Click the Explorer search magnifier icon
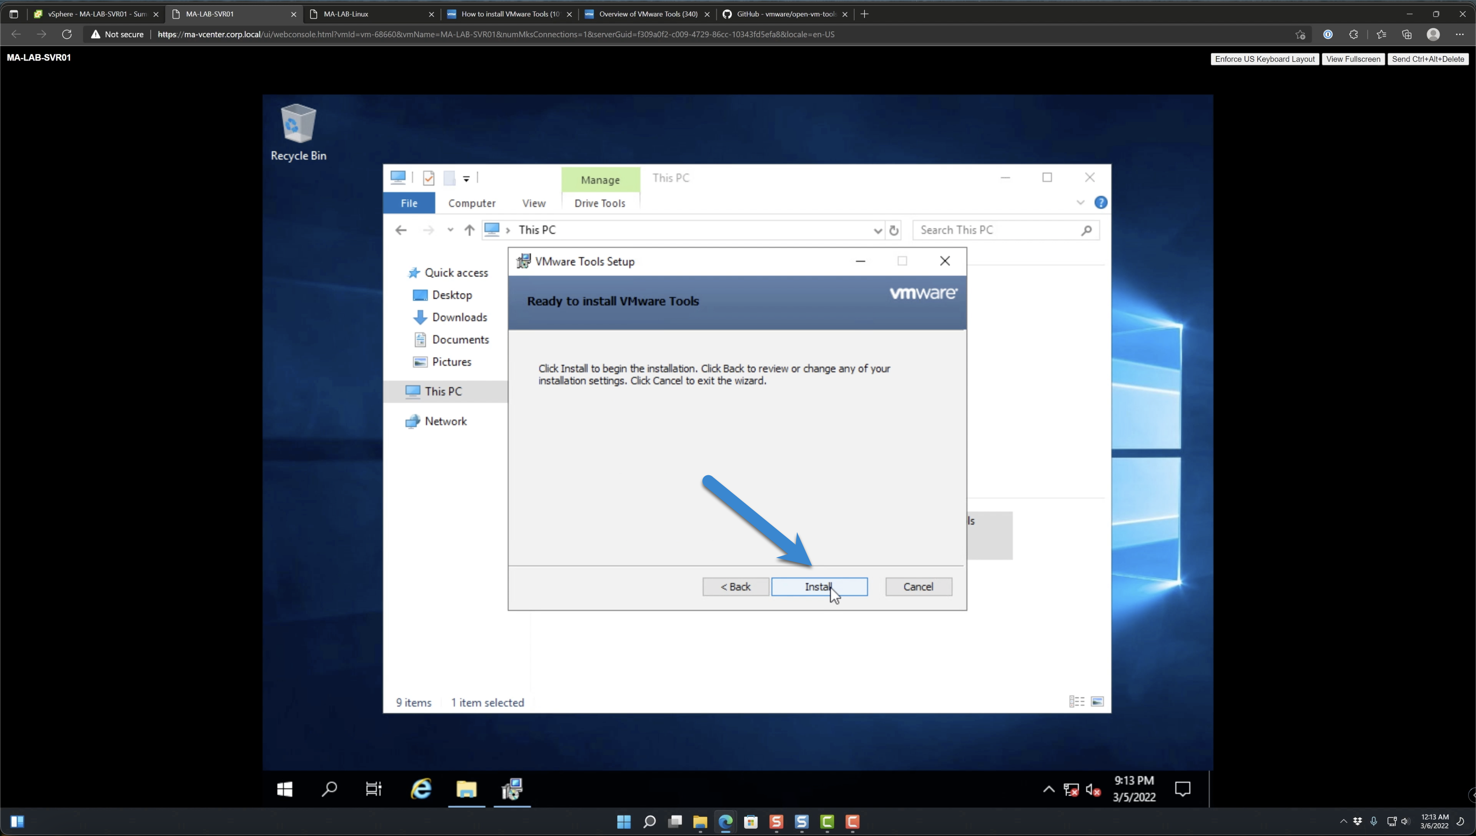The width and height of the screenshot is (1476, 836). tap(1086, 230)
